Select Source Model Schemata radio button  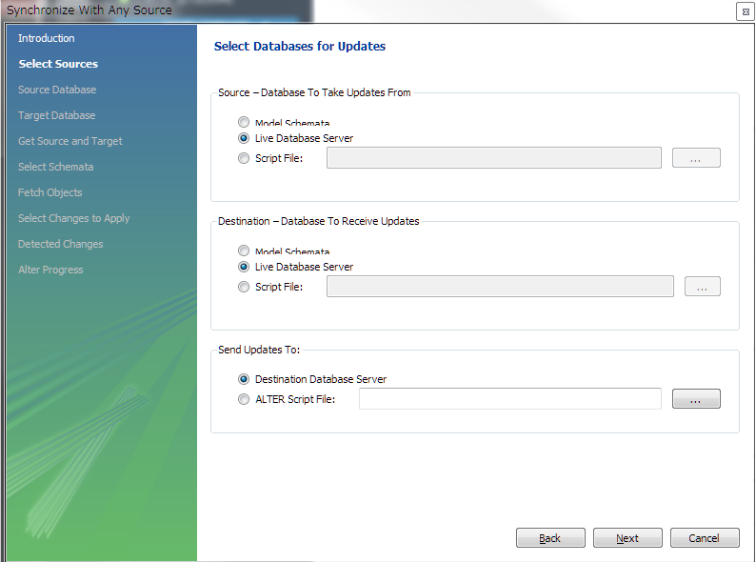244,122
